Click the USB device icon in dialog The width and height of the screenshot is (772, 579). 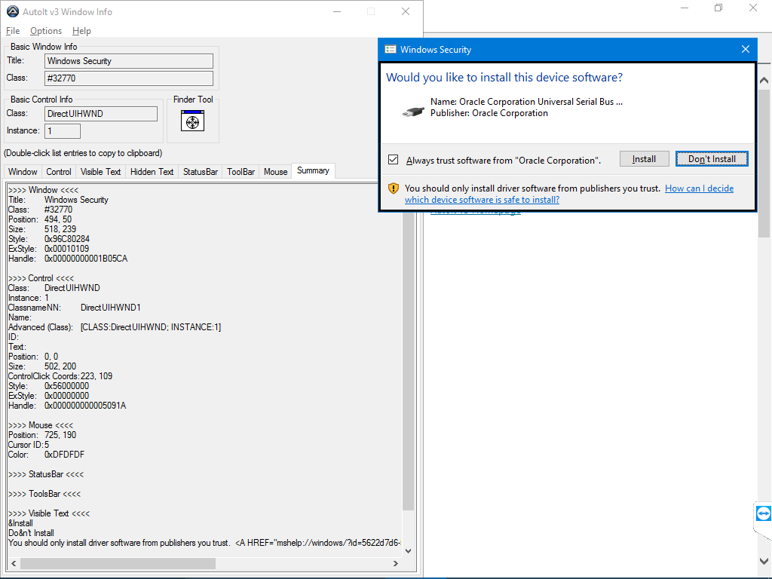[x=412, y=112]
